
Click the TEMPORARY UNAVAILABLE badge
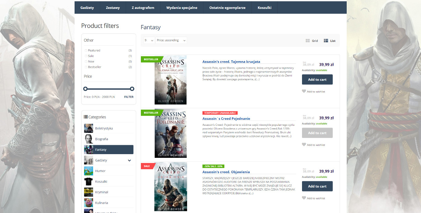coord(220,113)
